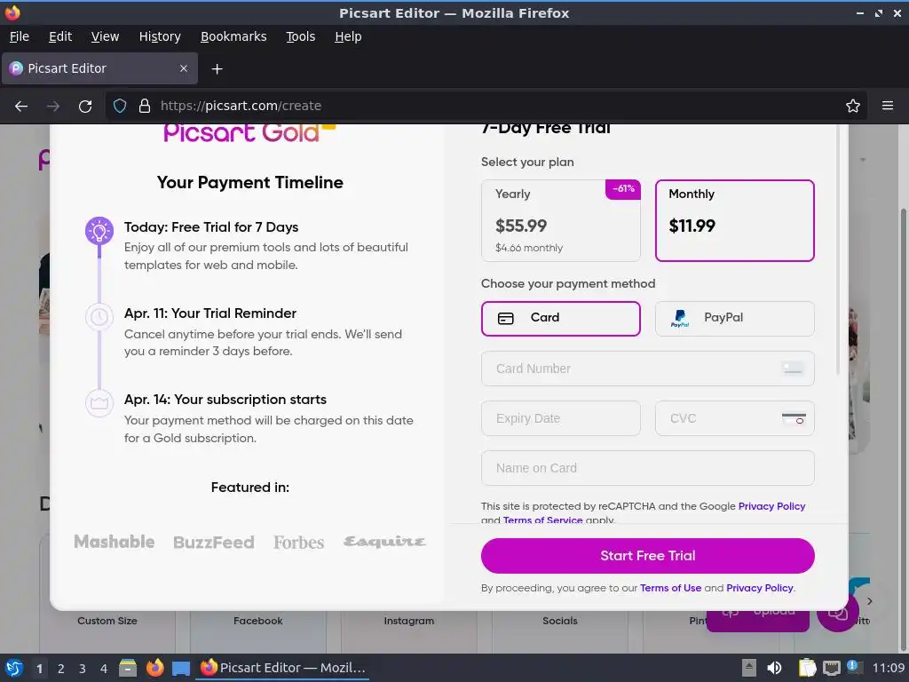Reload the Picsart page

pyautogui.click(x=85, y=107)
